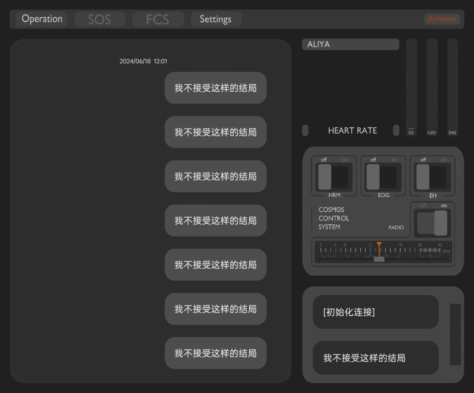Toggle the EOG switch on
This screenshot has height=393, width=474.
(383, 177)
